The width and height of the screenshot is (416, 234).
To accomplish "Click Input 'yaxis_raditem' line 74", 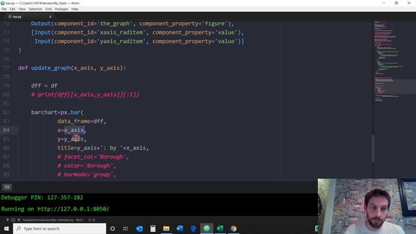I will pos(139,42).
